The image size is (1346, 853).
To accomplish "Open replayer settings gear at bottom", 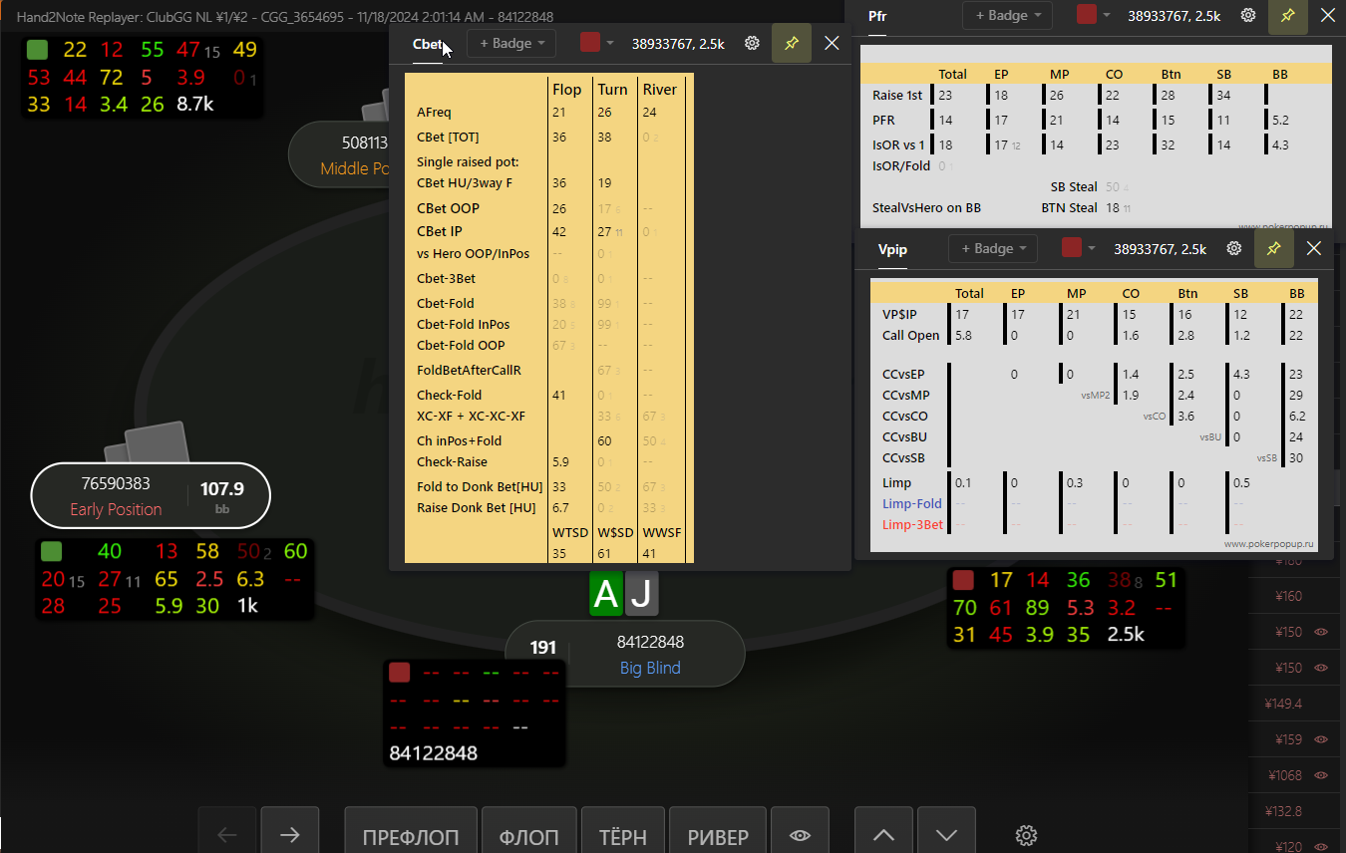I will coord(1027,835).
